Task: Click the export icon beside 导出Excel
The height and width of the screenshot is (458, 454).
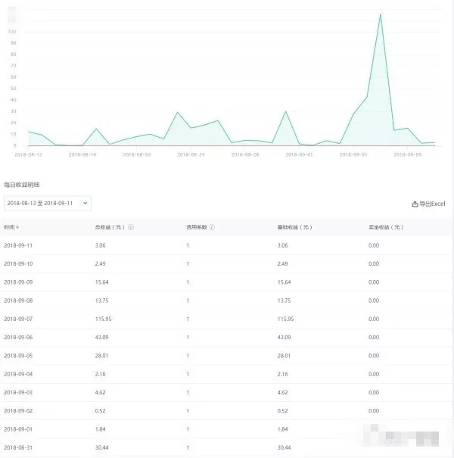Action: 415,204
